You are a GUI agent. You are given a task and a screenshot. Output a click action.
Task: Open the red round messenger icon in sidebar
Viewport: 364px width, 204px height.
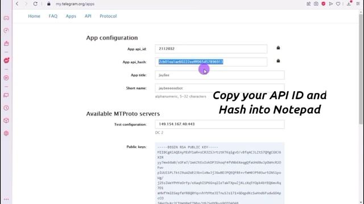point(6,61)
